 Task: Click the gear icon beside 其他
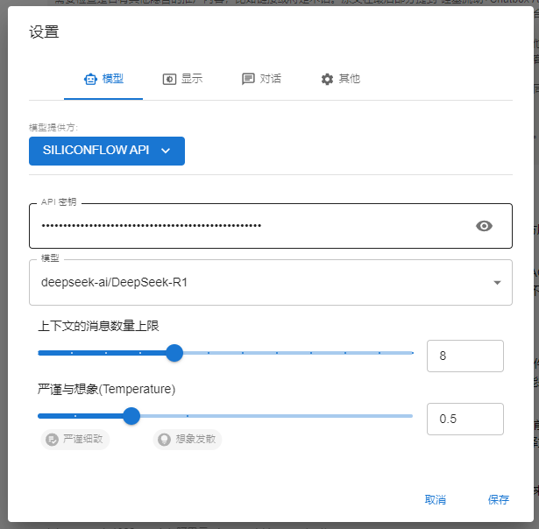click(327, 79)
